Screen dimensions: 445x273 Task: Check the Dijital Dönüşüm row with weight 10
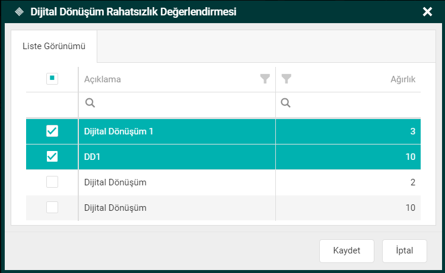(52, 207)
